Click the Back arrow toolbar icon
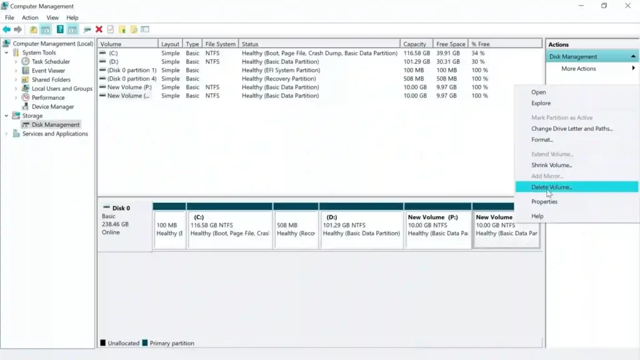 [6, 29]
